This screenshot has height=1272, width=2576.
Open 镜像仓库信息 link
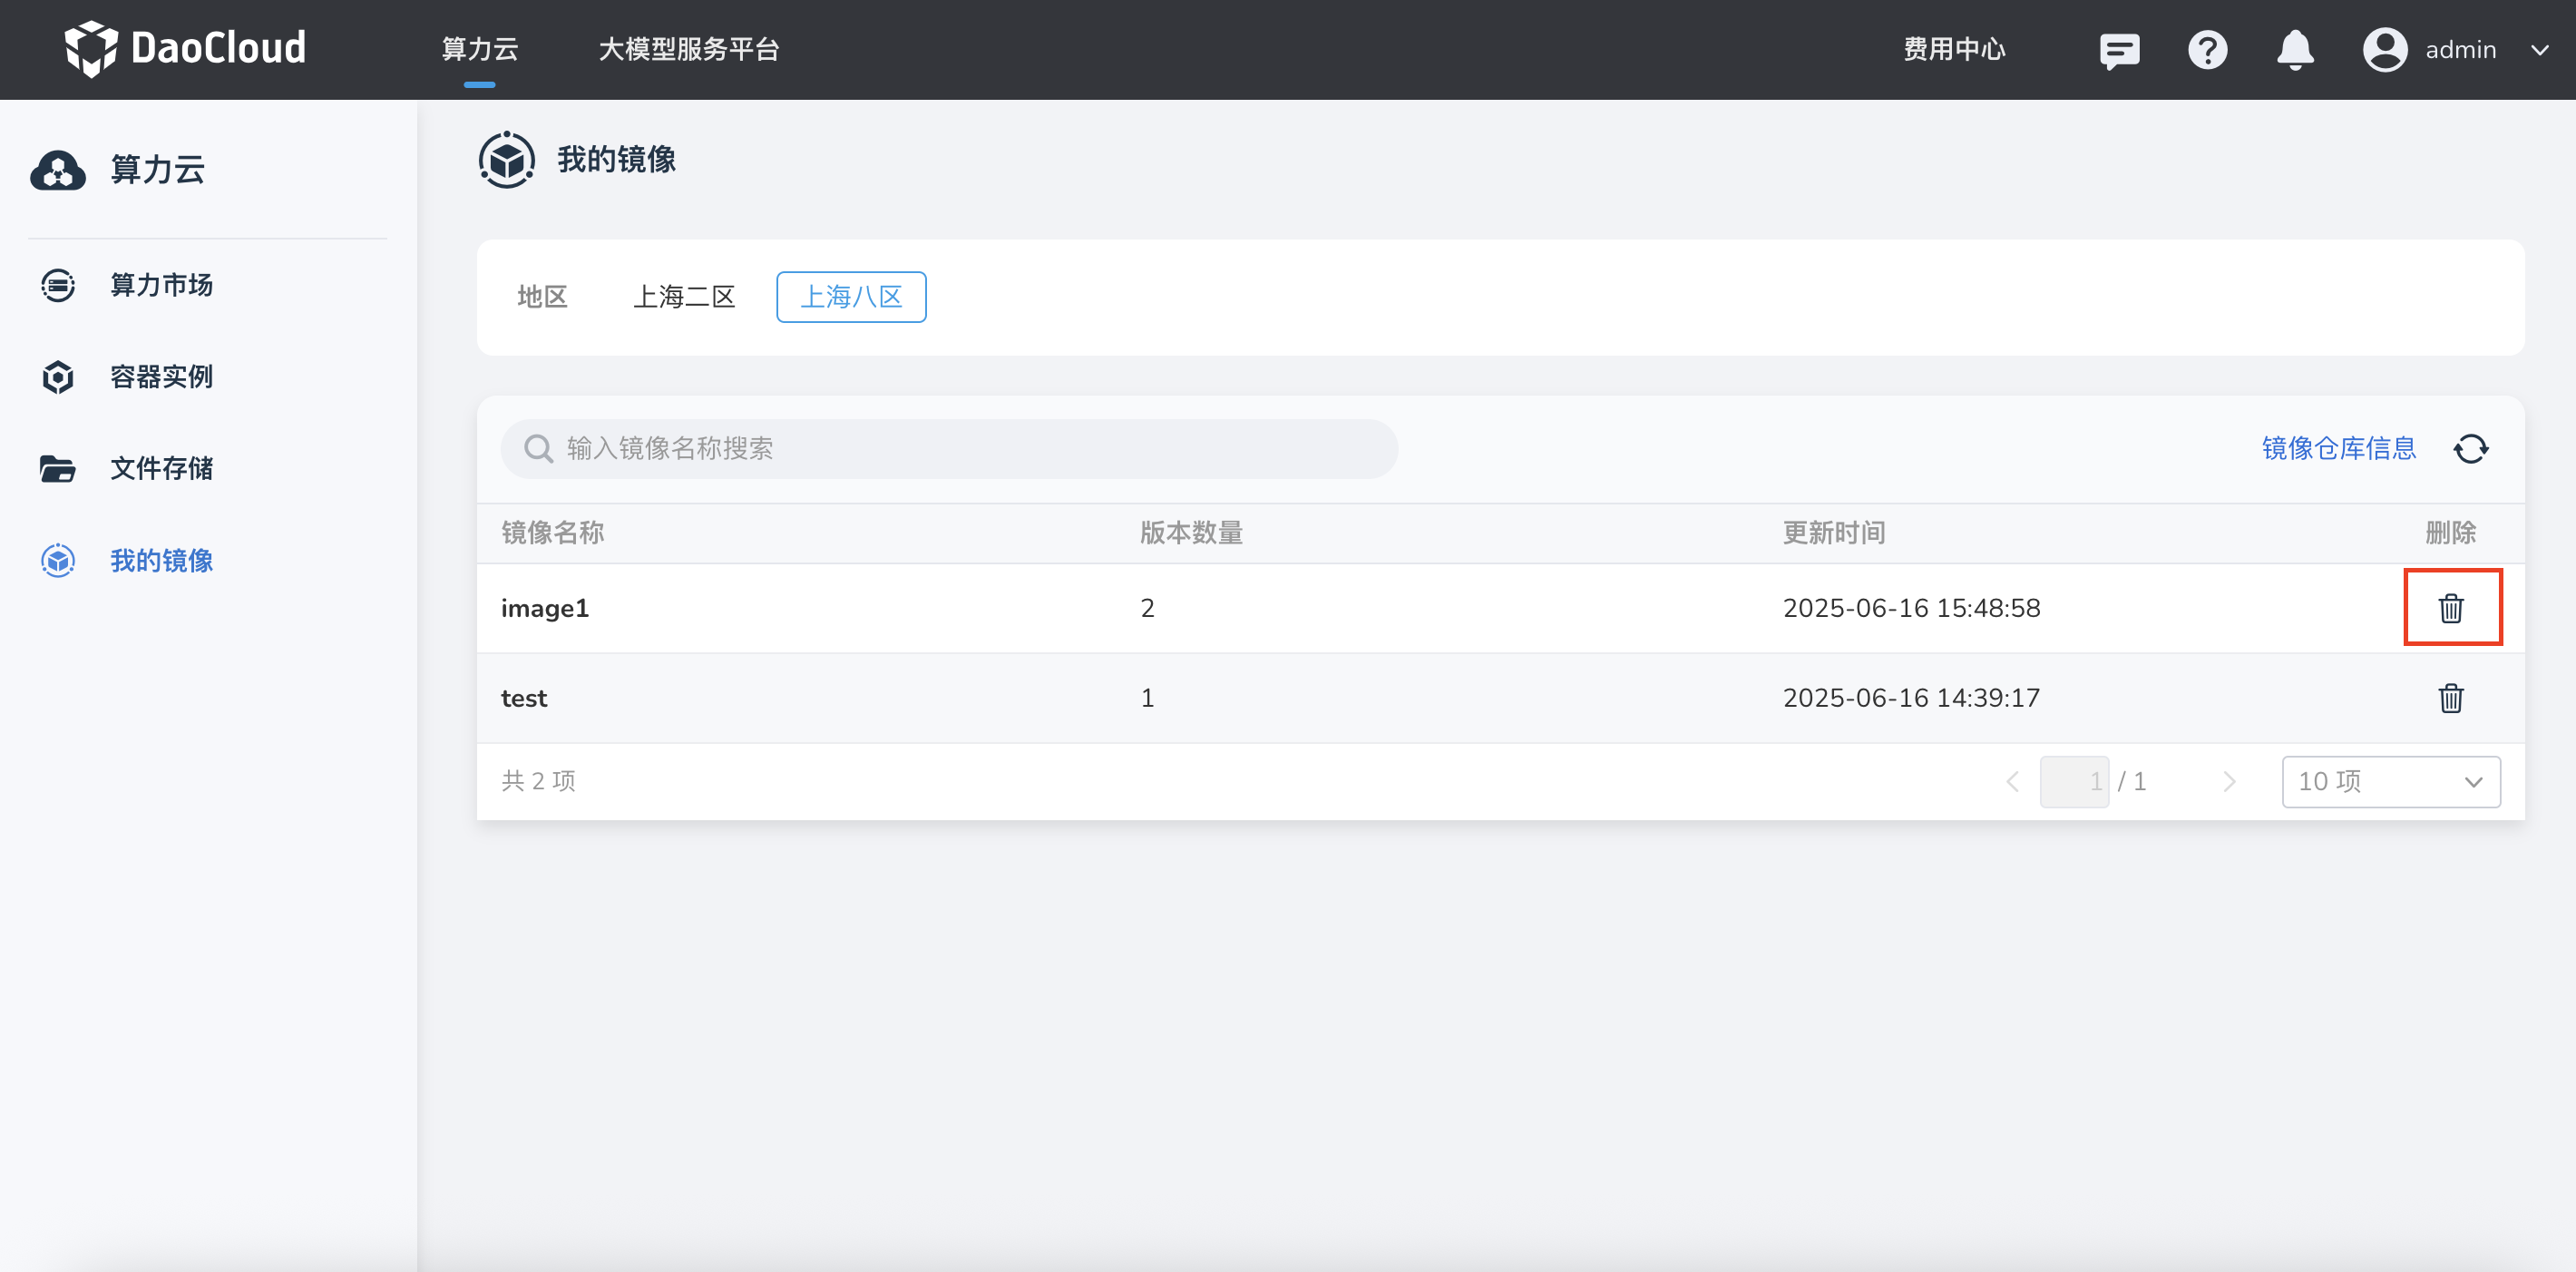pos(2338,449)
